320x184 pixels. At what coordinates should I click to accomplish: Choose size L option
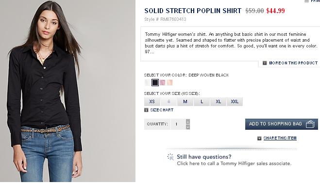click(202, 102)
